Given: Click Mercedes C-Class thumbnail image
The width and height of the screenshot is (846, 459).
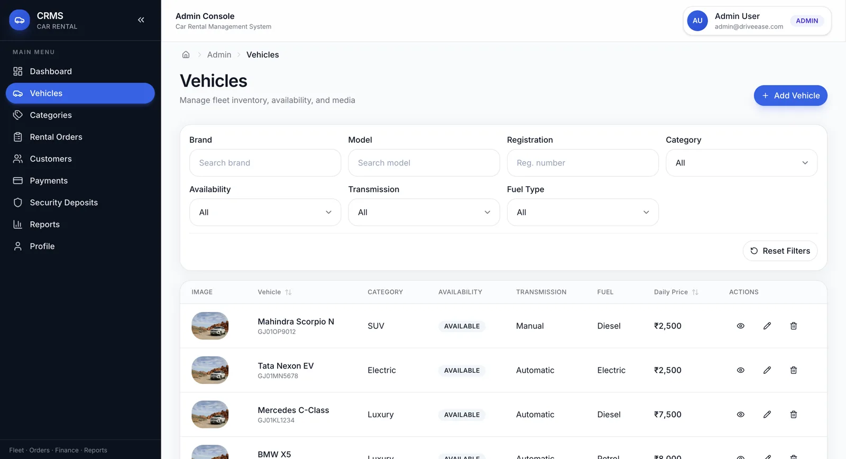Looking at the screenshot, I should 210,415.
